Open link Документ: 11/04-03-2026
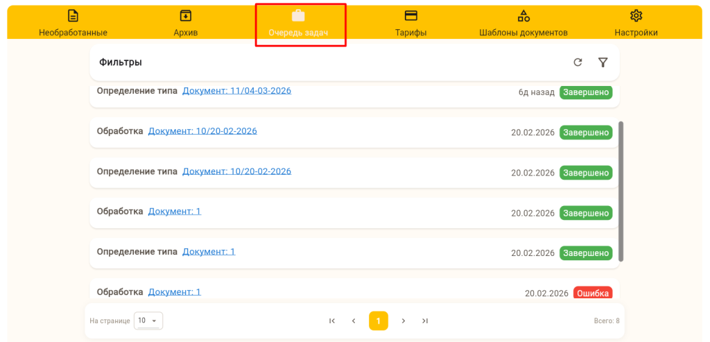Screen dimensions: 710x342 [236, 91]
